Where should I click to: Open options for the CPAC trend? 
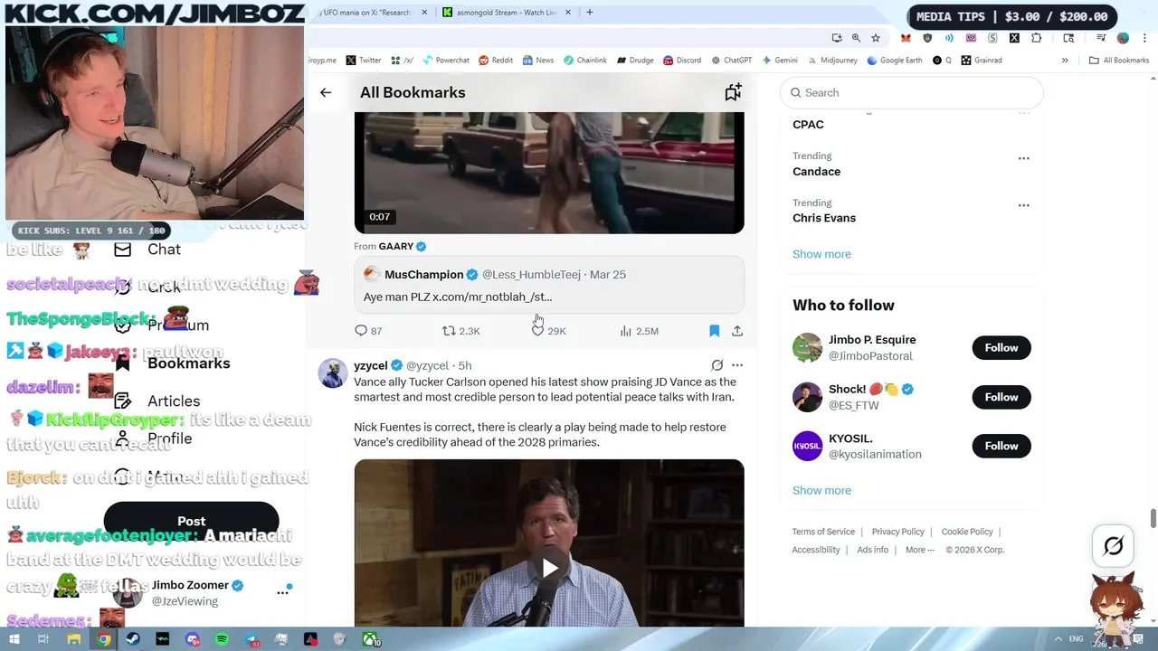(1024, 112)
